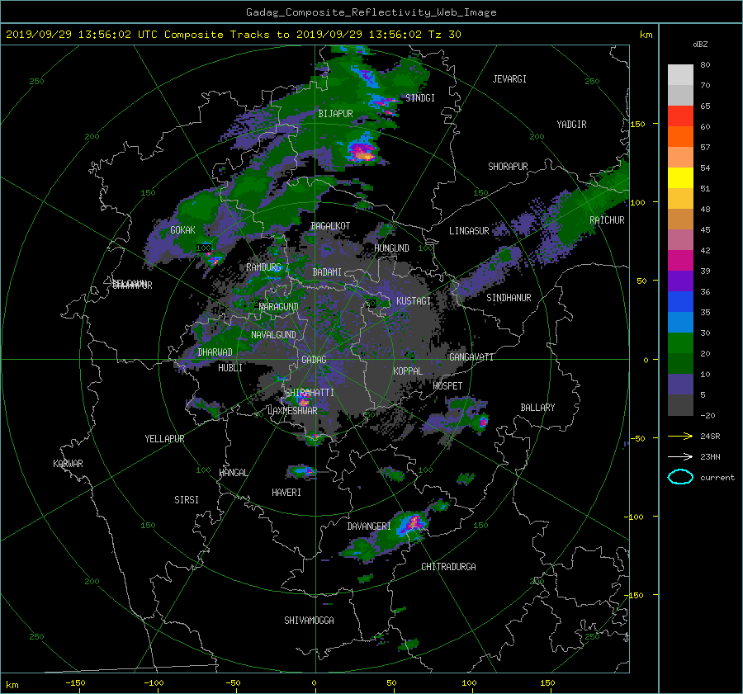Click the GADAG radar center label

pos(314,360)
